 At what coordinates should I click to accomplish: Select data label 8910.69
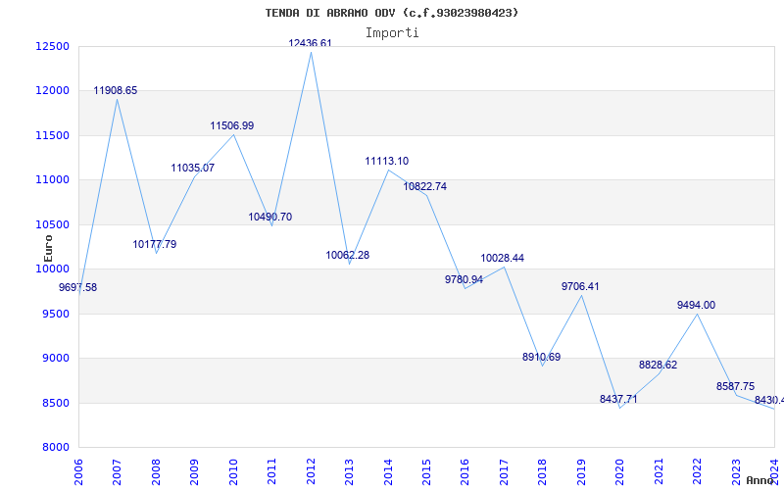pyautogui.click(x=542, y=358)
